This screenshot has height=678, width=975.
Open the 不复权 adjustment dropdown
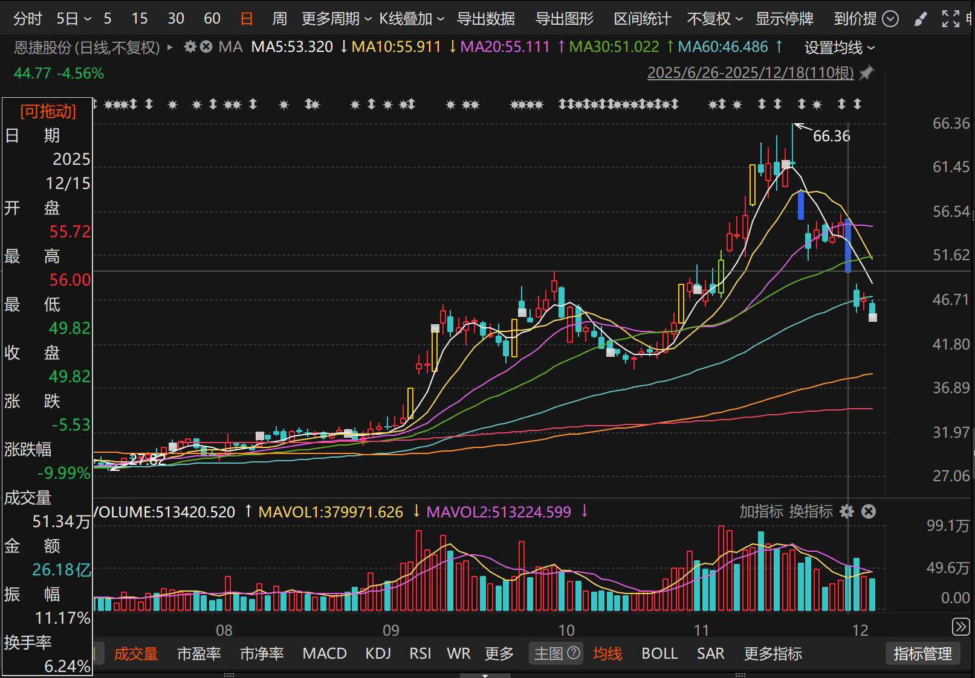714,19
